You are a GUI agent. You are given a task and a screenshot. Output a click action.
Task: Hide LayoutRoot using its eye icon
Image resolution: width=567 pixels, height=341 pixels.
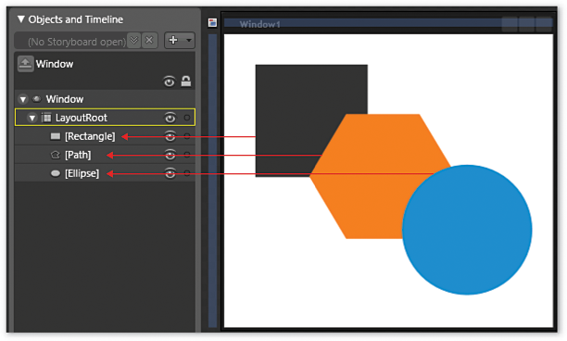[170, 118]
